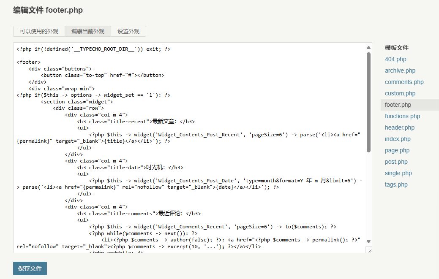The image size is (439, 279).
Task: Select footer.php in template list
Action: pos(409,105)
